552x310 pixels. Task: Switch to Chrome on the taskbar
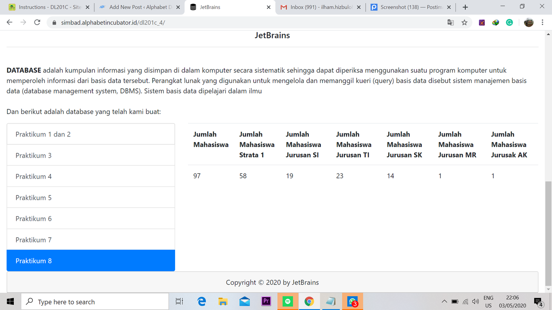pyautogui.click(x=309, y=301)
